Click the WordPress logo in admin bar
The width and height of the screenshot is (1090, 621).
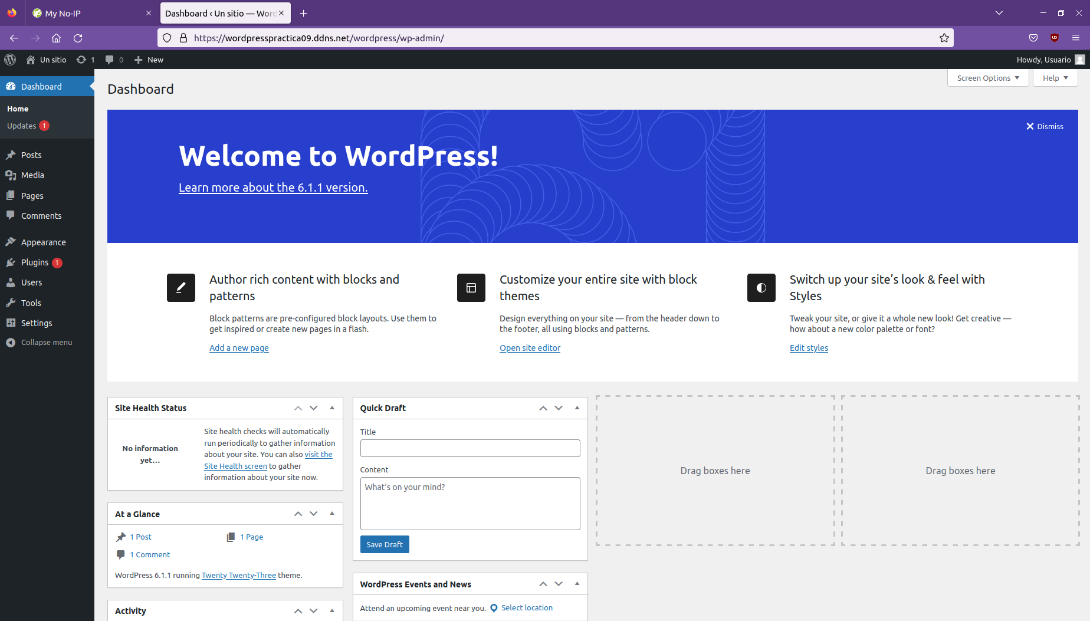(10, 60)
